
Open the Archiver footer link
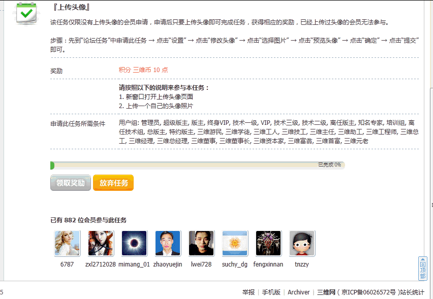(x=298, y=292)
